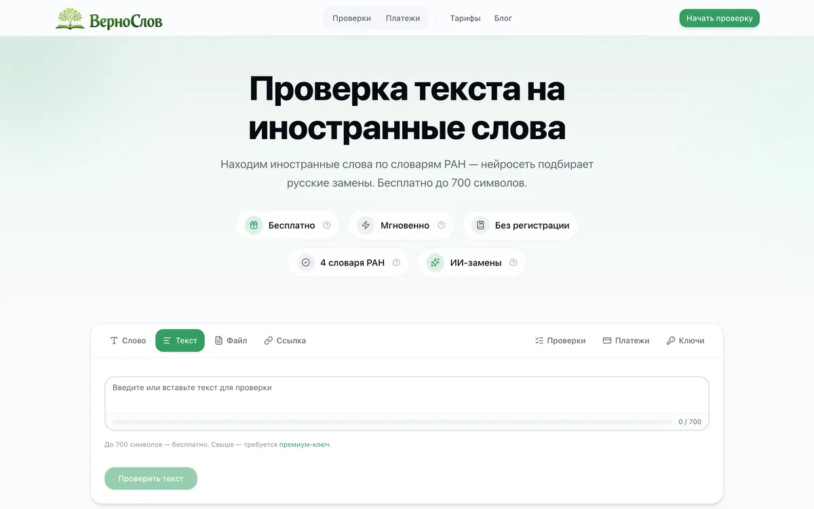Click the 0 / 700 character counter
The image size is (814, 509).
(690, 422)
